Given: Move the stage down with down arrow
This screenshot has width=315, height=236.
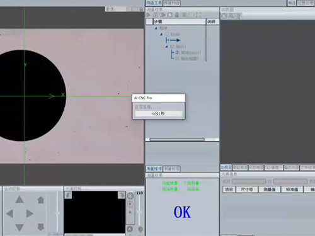Looking at the screenshot, I should (20, 227).
